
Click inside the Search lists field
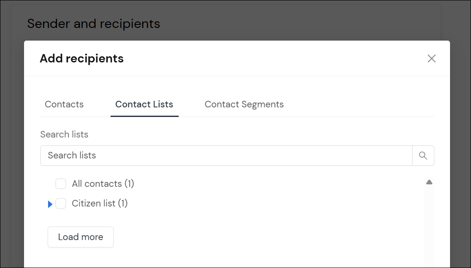coord(218,155)
